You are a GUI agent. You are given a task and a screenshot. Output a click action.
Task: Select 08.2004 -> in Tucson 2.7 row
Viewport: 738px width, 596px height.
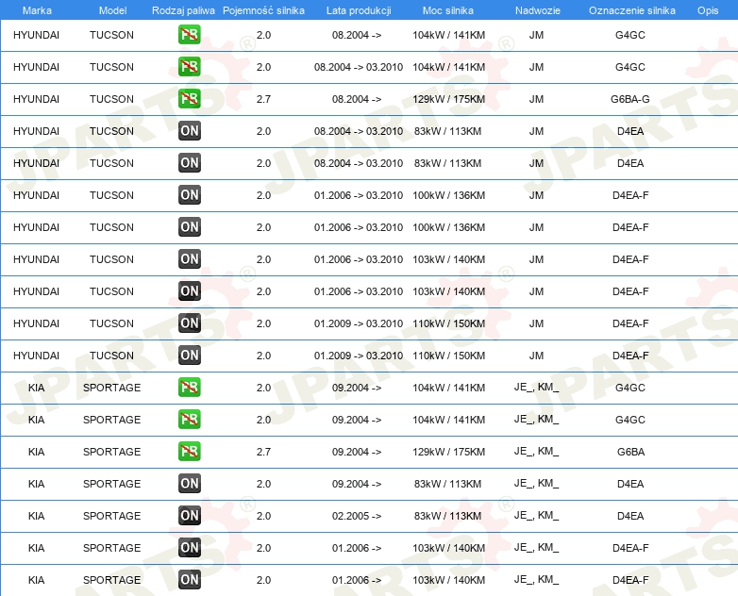point(357,99)
